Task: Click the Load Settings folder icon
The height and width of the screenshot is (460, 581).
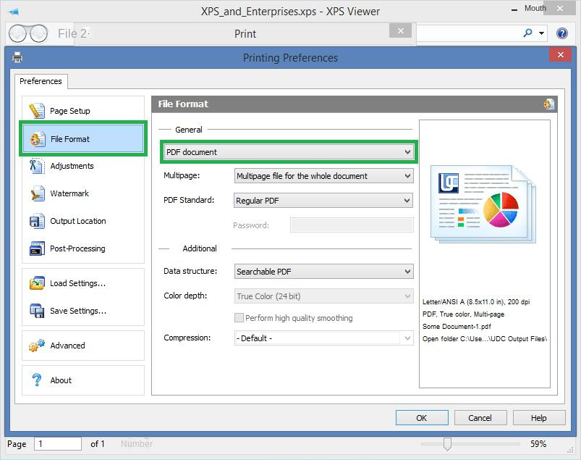Action: (37, 283)
